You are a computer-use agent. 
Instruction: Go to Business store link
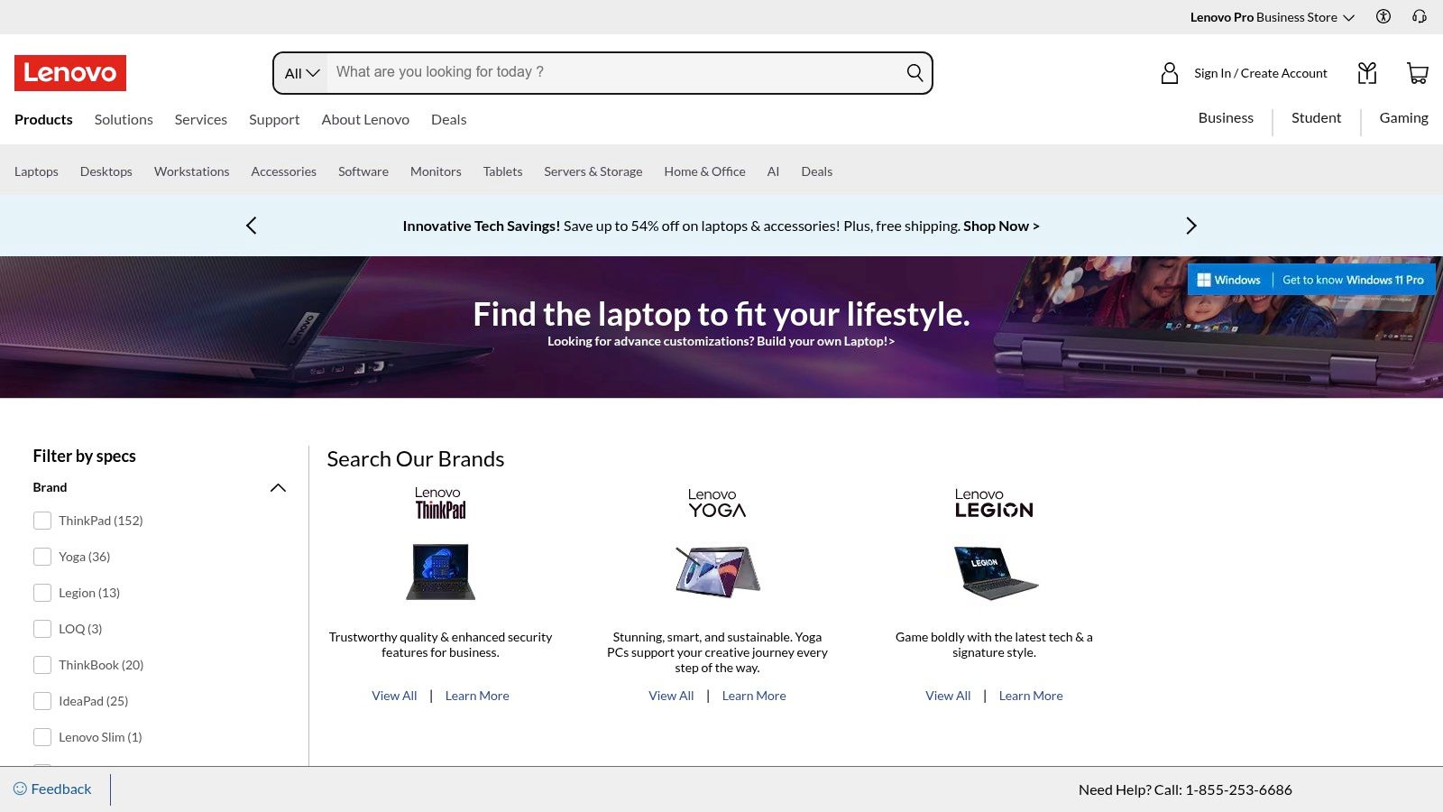click(1226, 117)
